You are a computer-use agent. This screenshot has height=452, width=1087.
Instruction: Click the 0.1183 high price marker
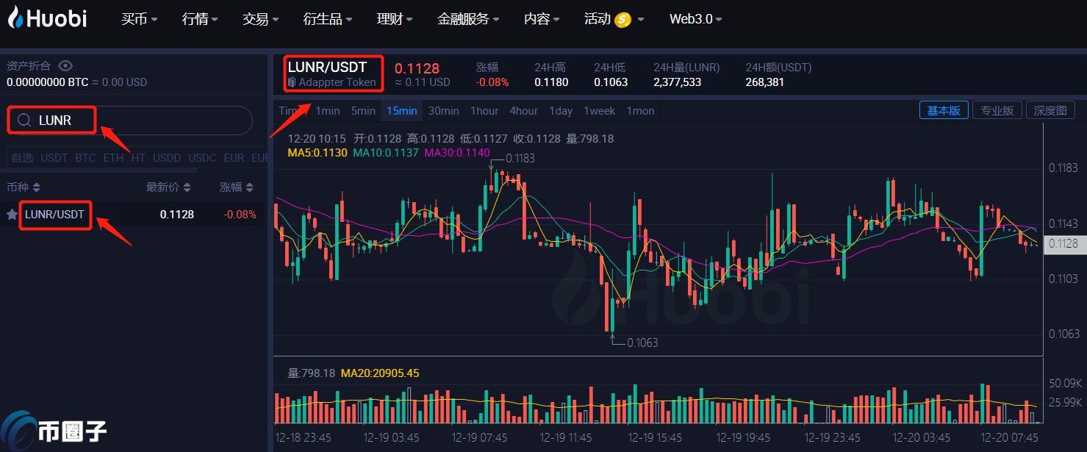click(x=520, y=158)
